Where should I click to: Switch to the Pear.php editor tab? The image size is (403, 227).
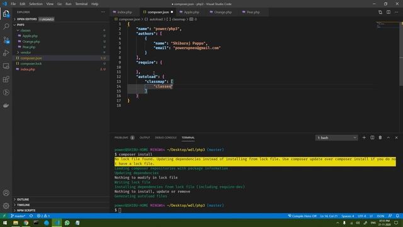(253, 12)
